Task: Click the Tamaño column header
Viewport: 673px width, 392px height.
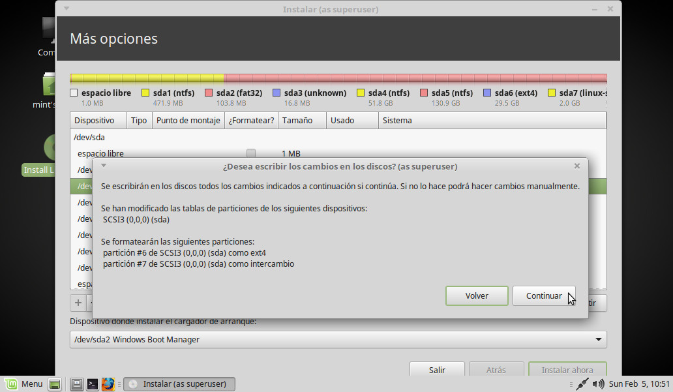Action: click(x=297, y=120)
